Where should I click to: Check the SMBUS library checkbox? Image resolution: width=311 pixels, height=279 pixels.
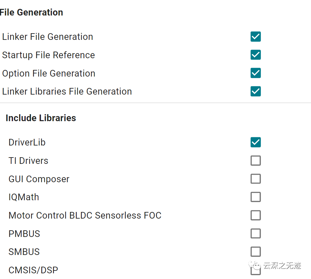(x=256, y=252)
